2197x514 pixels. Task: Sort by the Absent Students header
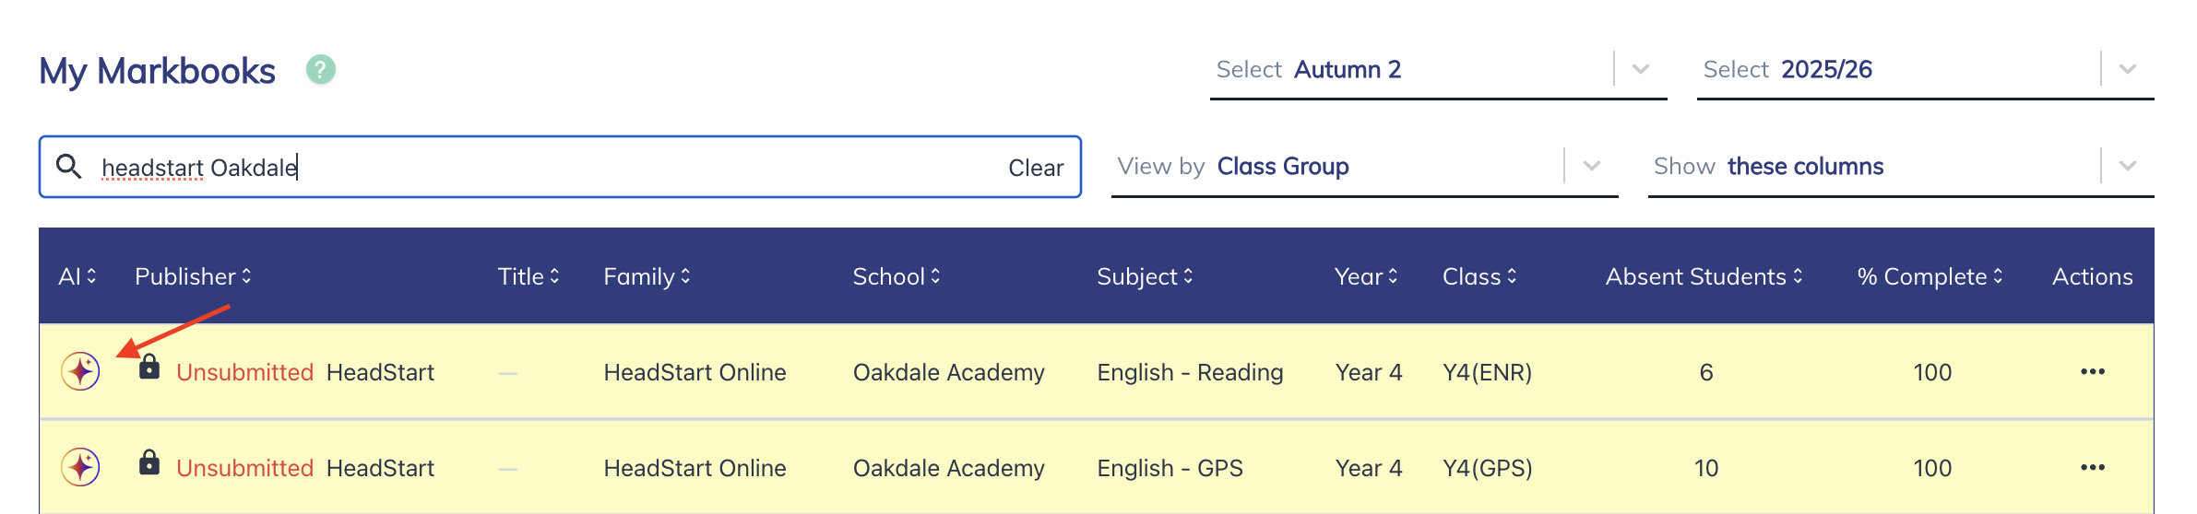pos(1704,276)
